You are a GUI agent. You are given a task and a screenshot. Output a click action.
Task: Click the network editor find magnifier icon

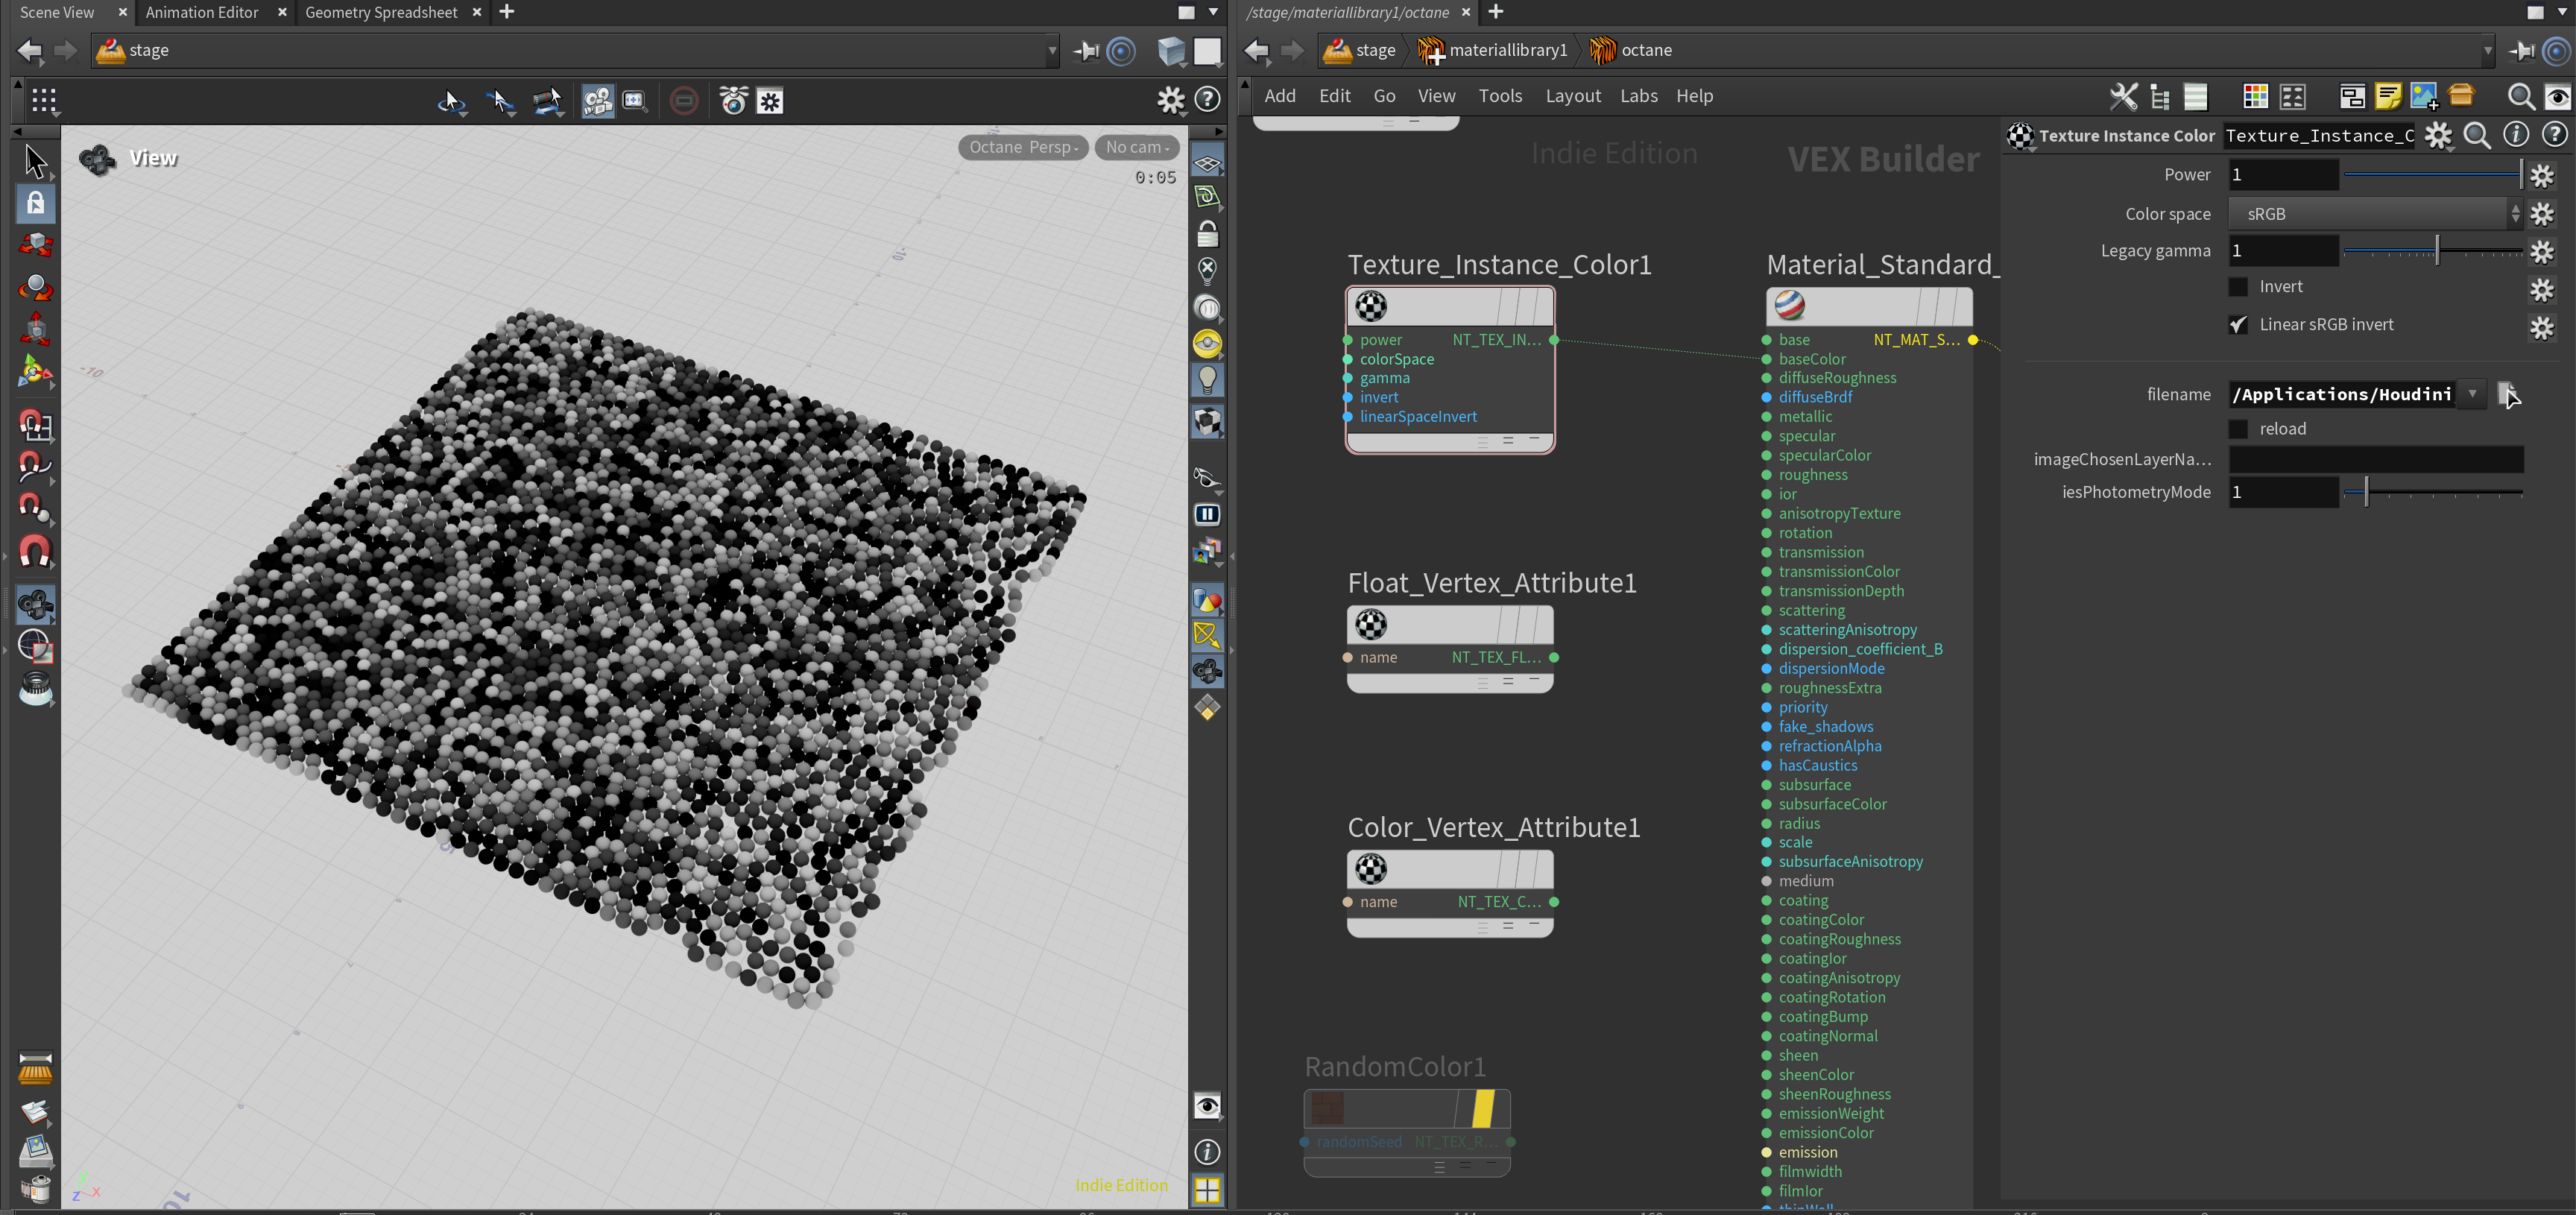pyautogui.click(x=2520, y=96)
